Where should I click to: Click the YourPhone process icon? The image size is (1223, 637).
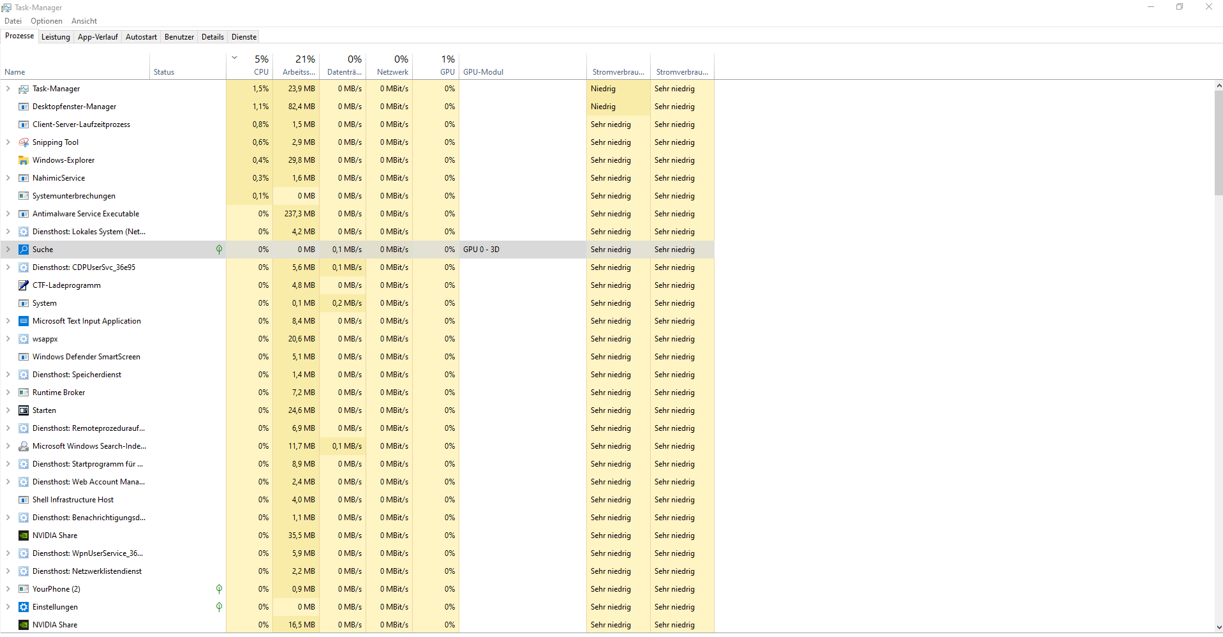(24, 589)
